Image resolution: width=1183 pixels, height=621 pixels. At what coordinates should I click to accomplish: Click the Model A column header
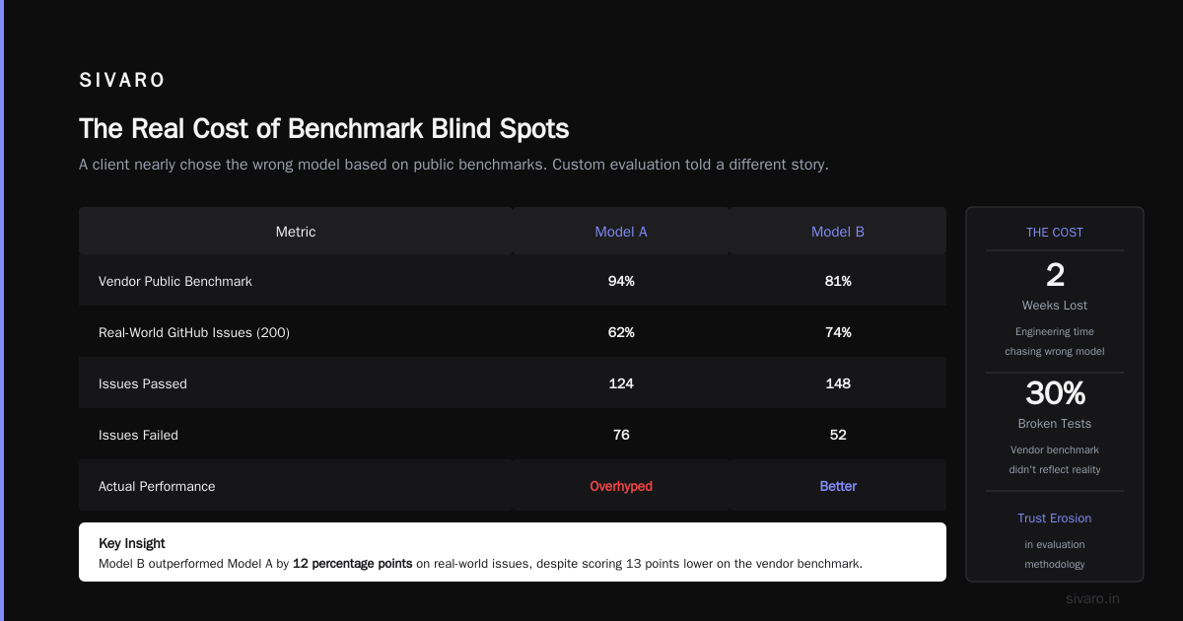[621, 232]
